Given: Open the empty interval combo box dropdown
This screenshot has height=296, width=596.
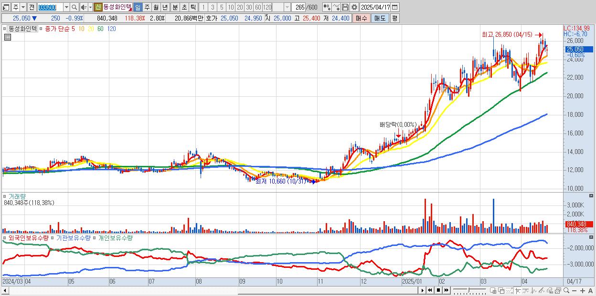Looking at the screenshot, I should (287, 7).
